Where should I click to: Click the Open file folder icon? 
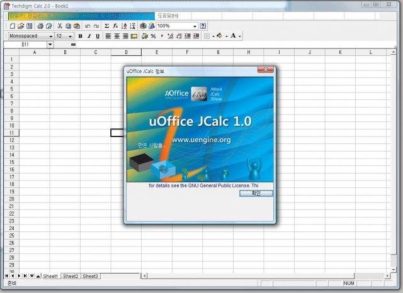pos(21,26)
